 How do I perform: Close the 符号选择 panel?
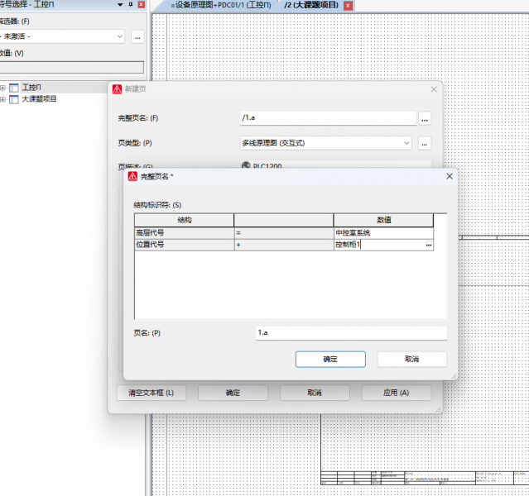(x=142, y=5)
